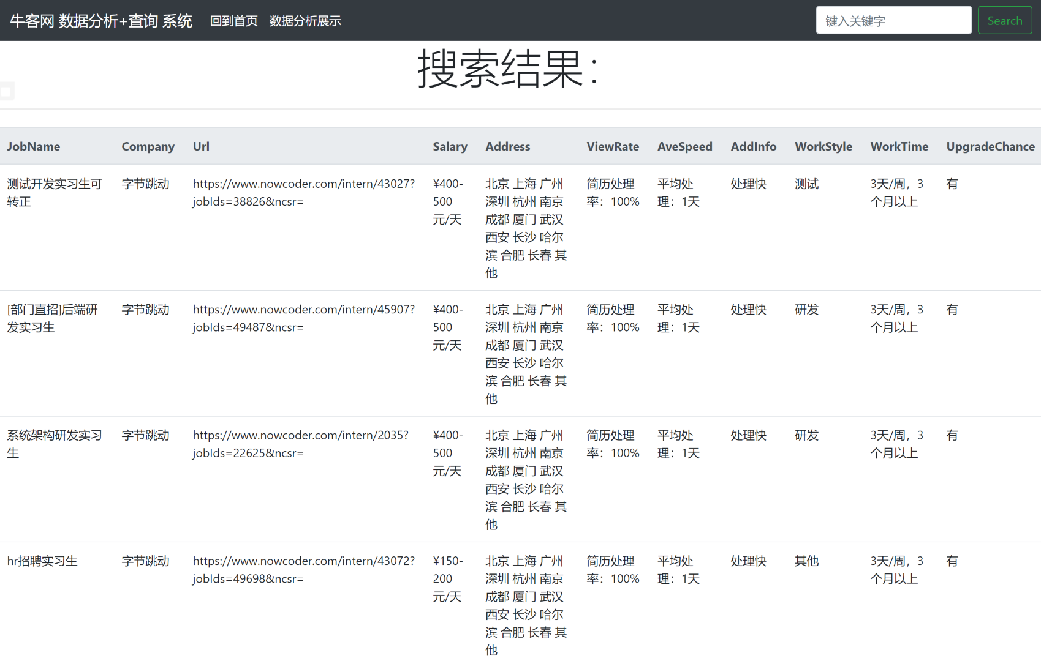Click the AveSpeed column header
Screen dimensions: 1041x661
(684, 146)
